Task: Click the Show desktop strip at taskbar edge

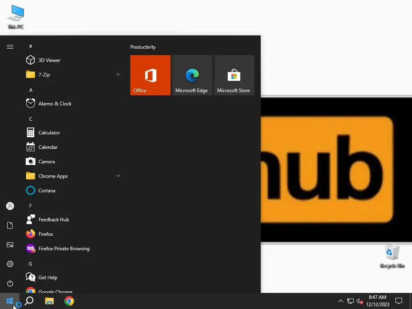Action: [x=411, y=301]
